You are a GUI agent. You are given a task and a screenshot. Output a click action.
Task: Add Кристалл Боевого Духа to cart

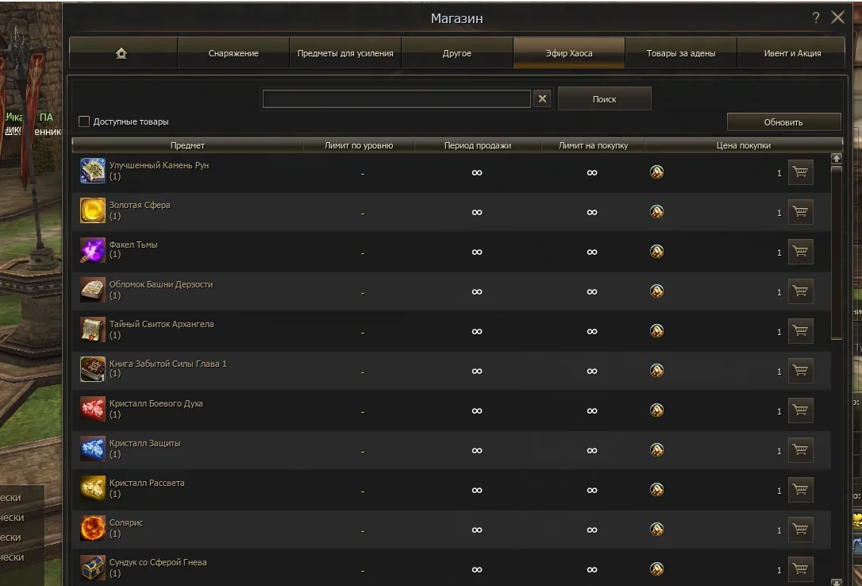click(800, 410)
